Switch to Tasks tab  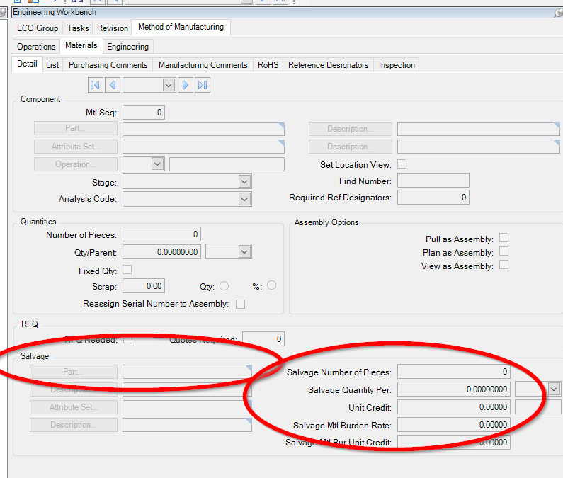[x=78, y=28]
